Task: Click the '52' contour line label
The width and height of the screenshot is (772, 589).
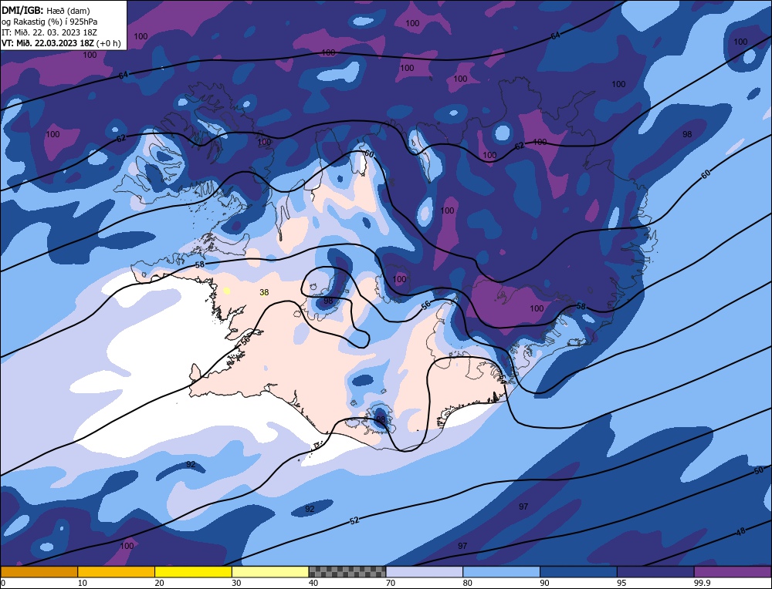Action: [x=354, y=520]
